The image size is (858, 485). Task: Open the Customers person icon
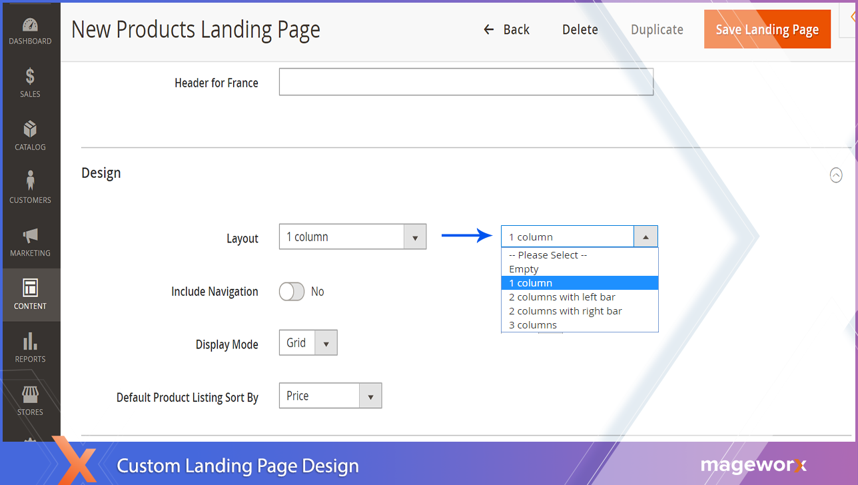pos(30,181)
